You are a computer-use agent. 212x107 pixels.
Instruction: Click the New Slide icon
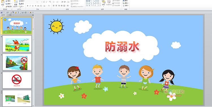pyautogui.click(x=16, y=2)
